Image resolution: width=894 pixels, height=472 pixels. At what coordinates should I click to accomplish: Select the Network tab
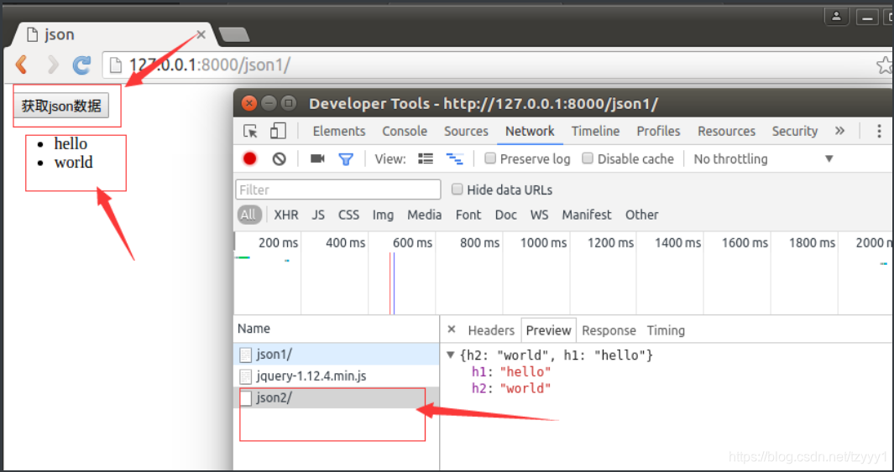[530, 131]
